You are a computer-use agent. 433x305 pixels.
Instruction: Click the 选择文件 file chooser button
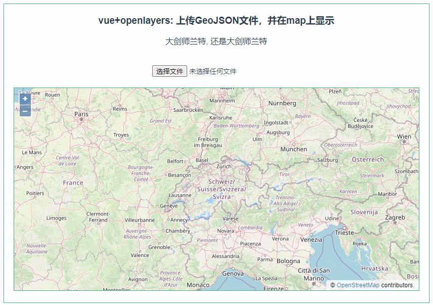click(x=169, y=71)
